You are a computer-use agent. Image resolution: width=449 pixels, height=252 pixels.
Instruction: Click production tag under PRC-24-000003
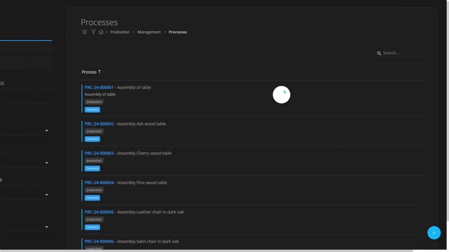[94, 161]
